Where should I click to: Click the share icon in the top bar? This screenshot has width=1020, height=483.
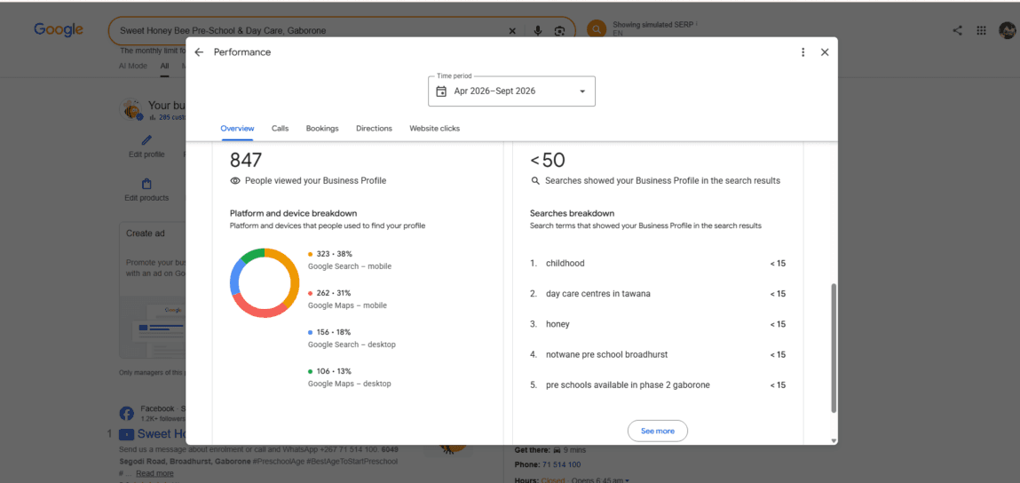958,30
